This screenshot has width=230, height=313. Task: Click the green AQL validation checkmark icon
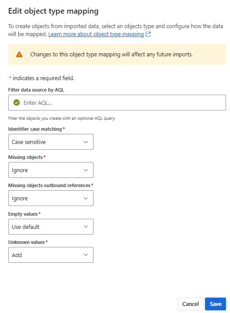[x=17, y=103]
